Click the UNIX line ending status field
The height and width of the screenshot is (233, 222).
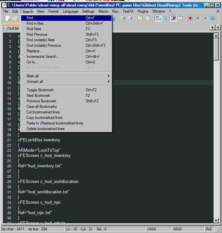pyautogui.click(x=159, y=229)
